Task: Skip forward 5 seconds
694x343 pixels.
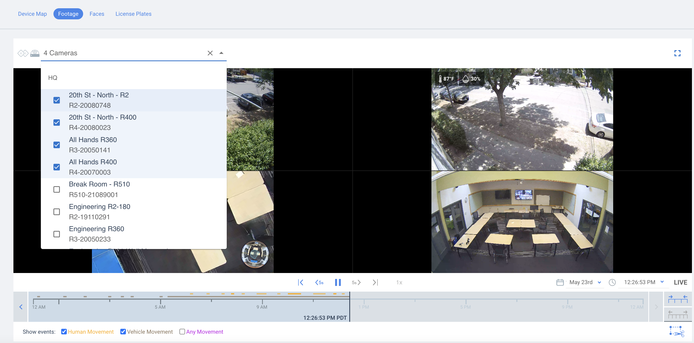Action: point(356,282)
